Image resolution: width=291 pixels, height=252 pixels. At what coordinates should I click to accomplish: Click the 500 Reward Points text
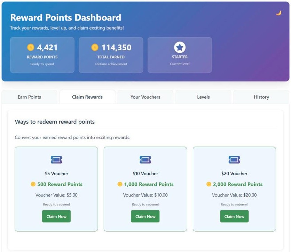click(x=60, y=184)
